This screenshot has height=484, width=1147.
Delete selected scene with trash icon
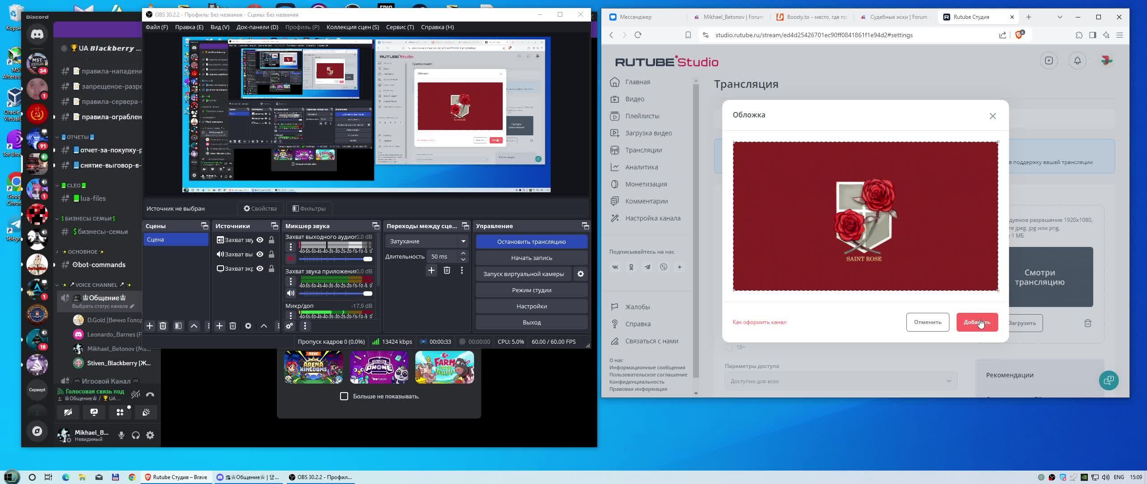[x=163, y=326]
